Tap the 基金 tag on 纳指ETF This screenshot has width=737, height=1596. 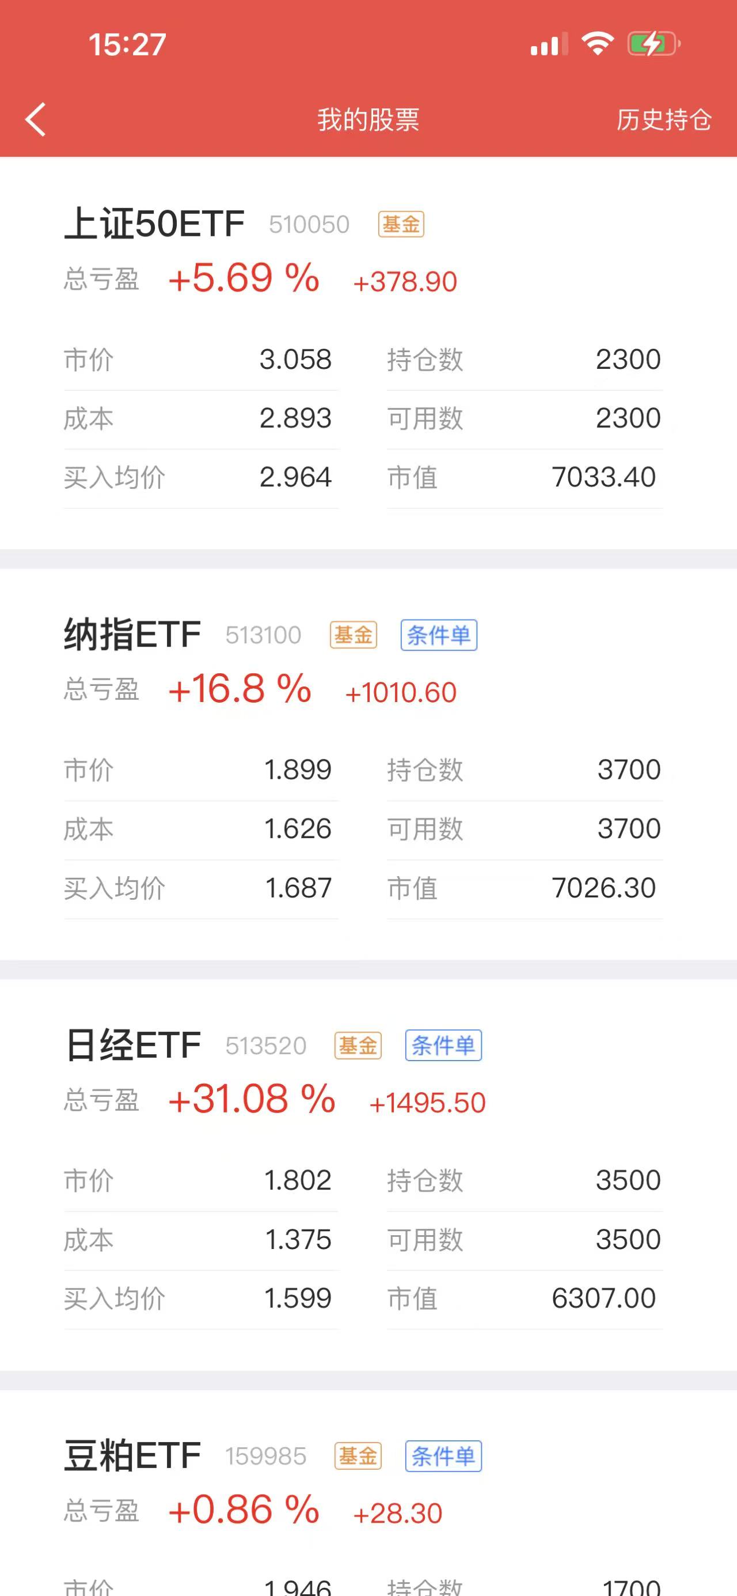click(354, 635)
